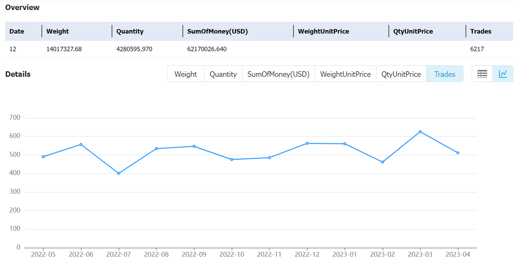The width and height of the screenshot is (516, 265).
Task: Click the 2022-11 data point on chart
Action: pyautogui.click(x=269, y=157)
